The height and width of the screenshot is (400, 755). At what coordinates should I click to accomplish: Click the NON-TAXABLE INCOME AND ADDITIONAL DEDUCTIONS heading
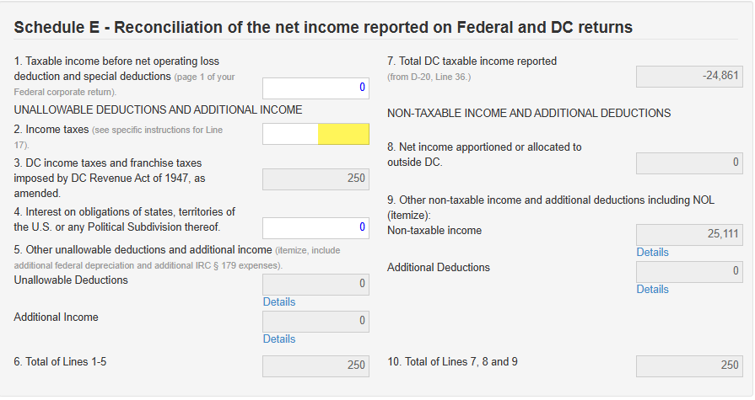[x=529, y=114]
